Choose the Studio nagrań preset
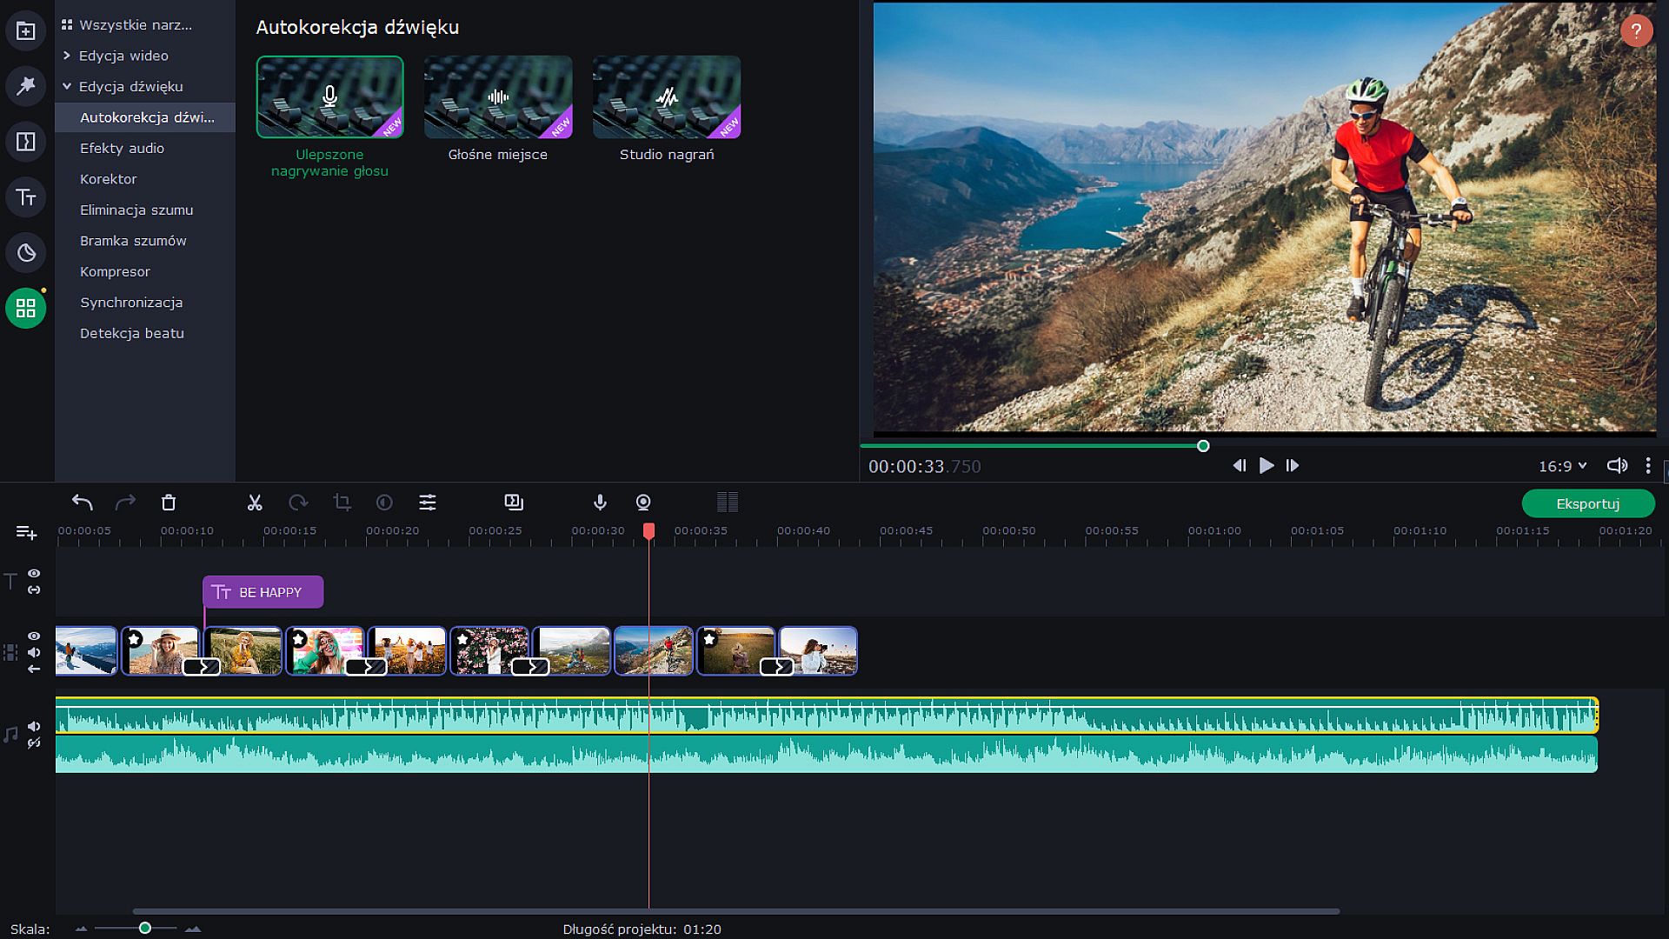Screen dimensions: 1669x939 667,97
